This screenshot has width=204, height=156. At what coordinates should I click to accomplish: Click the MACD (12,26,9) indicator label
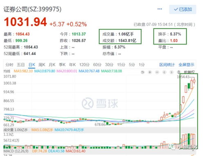[x=16, y=151]
